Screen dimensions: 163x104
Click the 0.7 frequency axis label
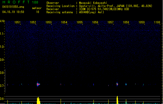[2, 86]
